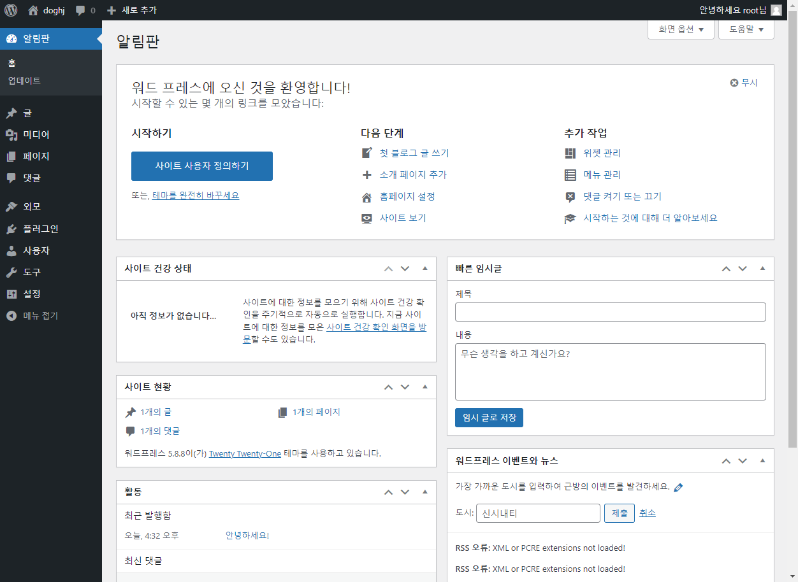798x582 pixels.
Task: Move 빠른 임시글 widget up
Action: 726,269
